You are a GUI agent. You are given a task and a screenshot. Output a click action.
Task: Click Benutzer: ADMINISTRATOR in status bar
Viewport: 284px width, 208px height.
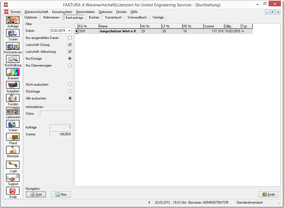tap(208, 202)
